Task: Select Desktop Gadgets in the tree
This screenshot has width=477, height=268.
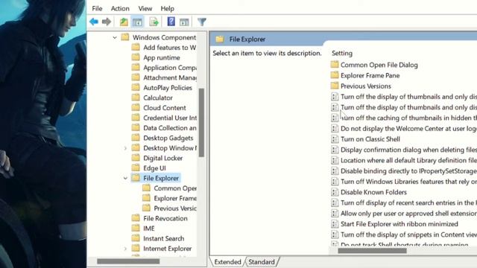Action: click(162, 138)
